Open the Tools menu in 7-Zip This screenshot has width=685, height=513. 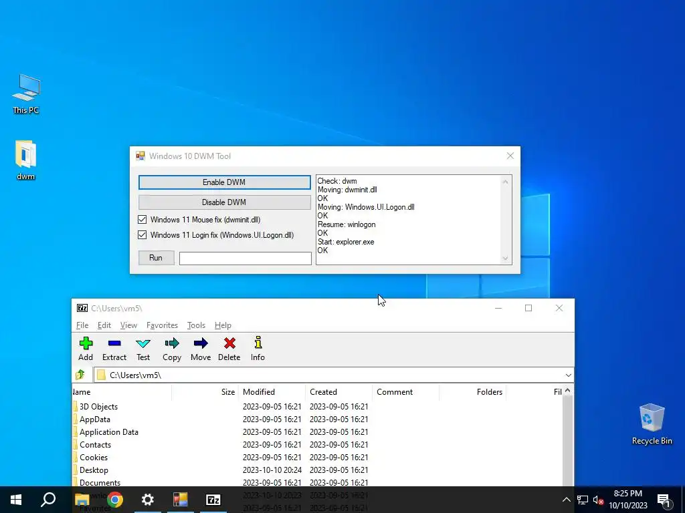(196, 325)
